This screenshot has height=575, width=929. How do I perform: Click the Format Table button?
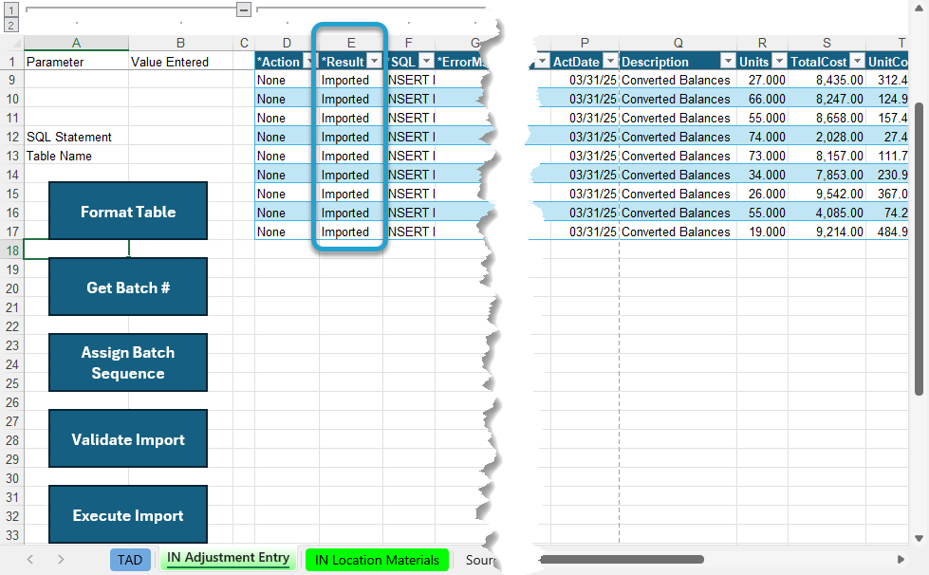(x=128, y=211)
